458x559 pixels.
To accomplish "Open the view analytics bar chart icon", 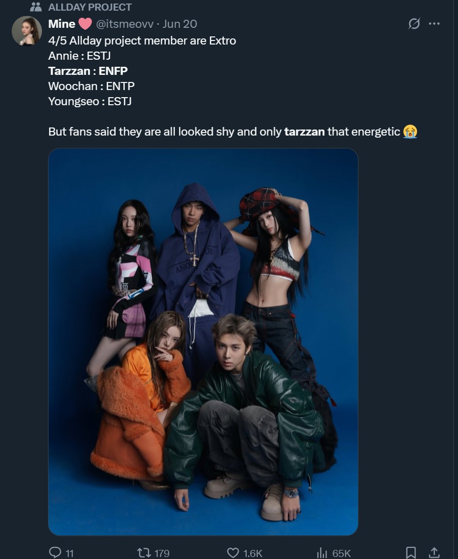I will tap(322, 552).
